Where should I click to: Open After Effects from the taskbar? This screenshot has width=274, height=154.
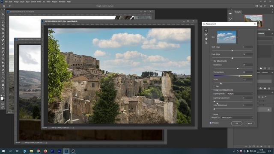pos(59,151)
